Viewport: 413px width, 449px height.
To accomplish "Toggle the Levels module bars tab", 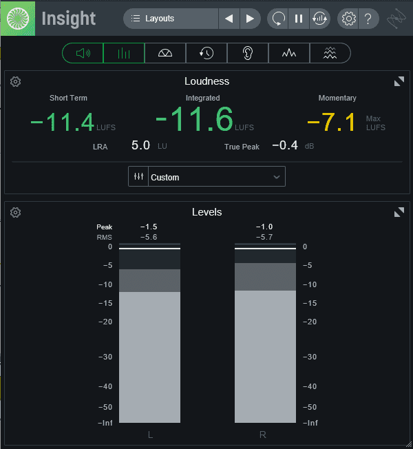I will click(124, 53).
